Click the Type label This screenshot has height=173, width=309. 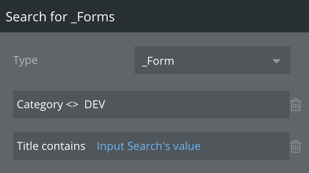pyautogui.click(x=25, y=61)
